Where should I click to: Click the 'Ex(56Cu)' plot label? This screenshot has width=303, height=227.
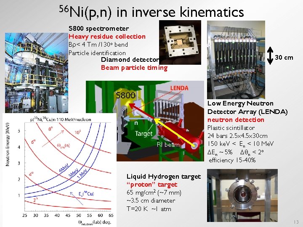(x=86, y=194)
